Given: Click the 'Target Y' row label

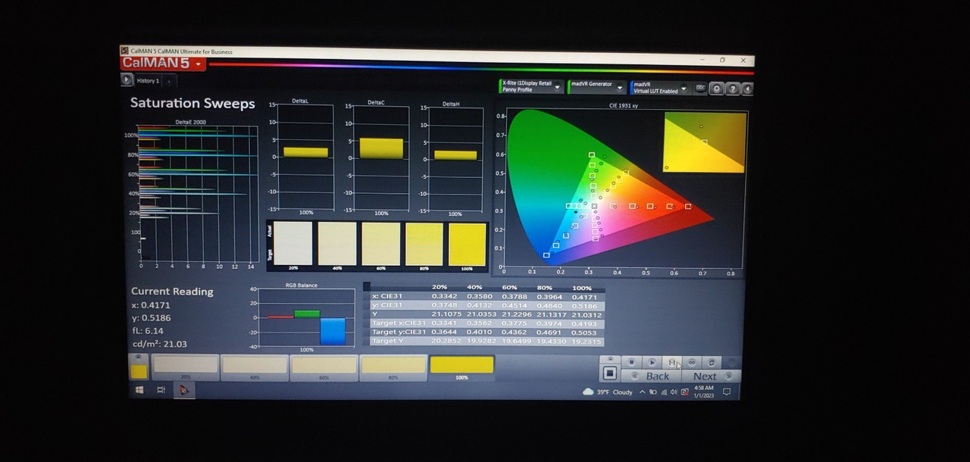Looking at the screenshot, I should pos(386,341).
